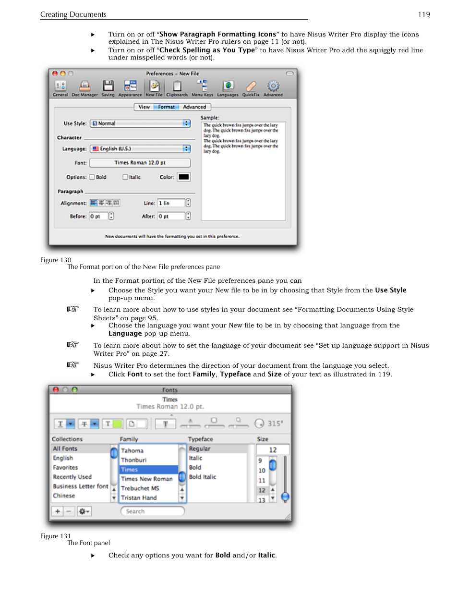Open the Advanced gear preferences icon

click(x=273, y=88)
